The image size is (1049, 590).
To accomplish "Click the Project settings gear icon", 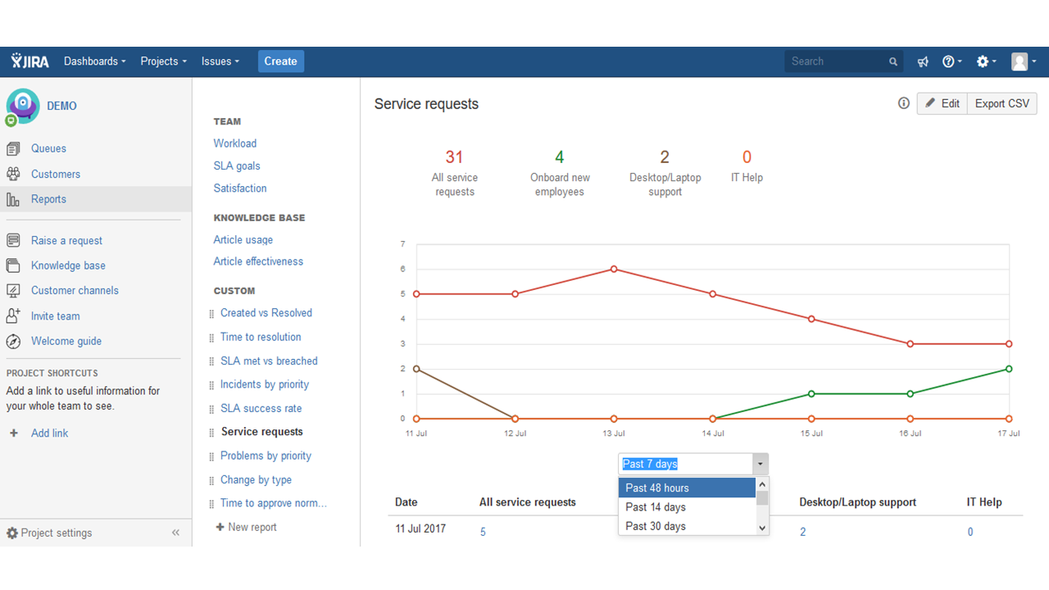I will coord(12,533).
